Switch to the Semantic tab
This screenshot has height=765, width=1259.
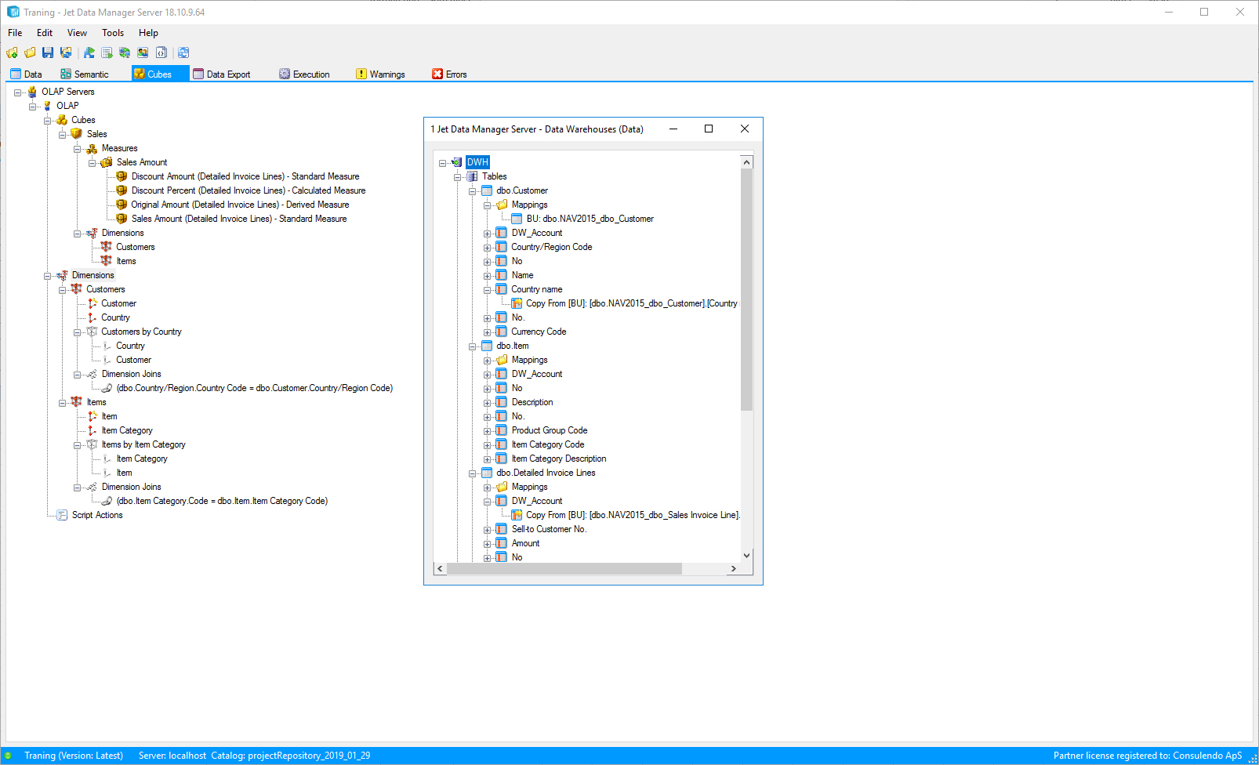85,74
